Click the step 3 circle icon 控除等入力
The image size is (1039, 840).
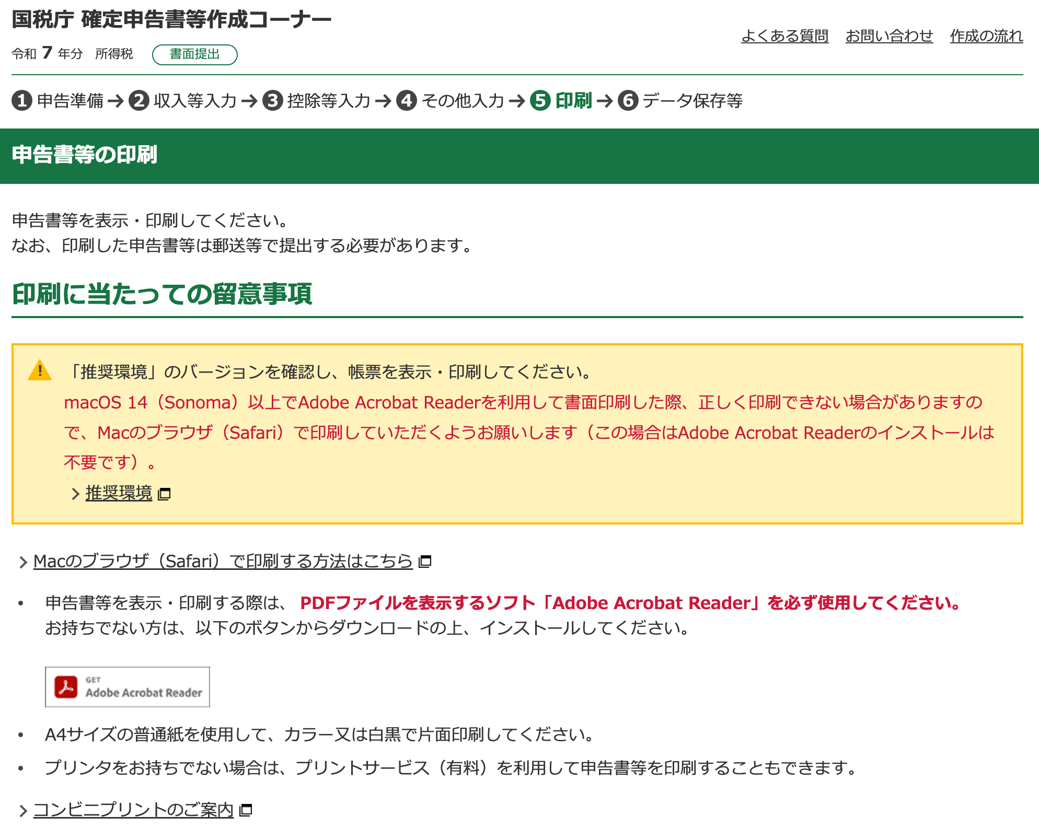pos(273,100)
